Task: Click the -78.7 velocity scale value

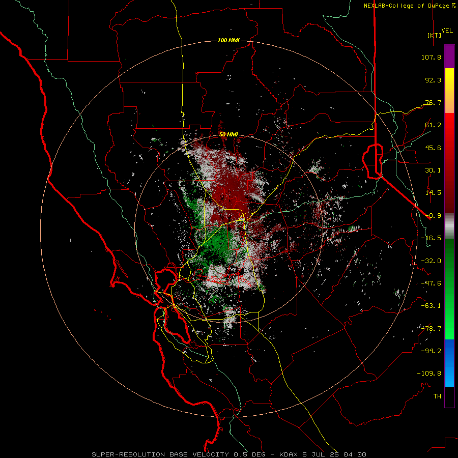Action: click(431, 329)
